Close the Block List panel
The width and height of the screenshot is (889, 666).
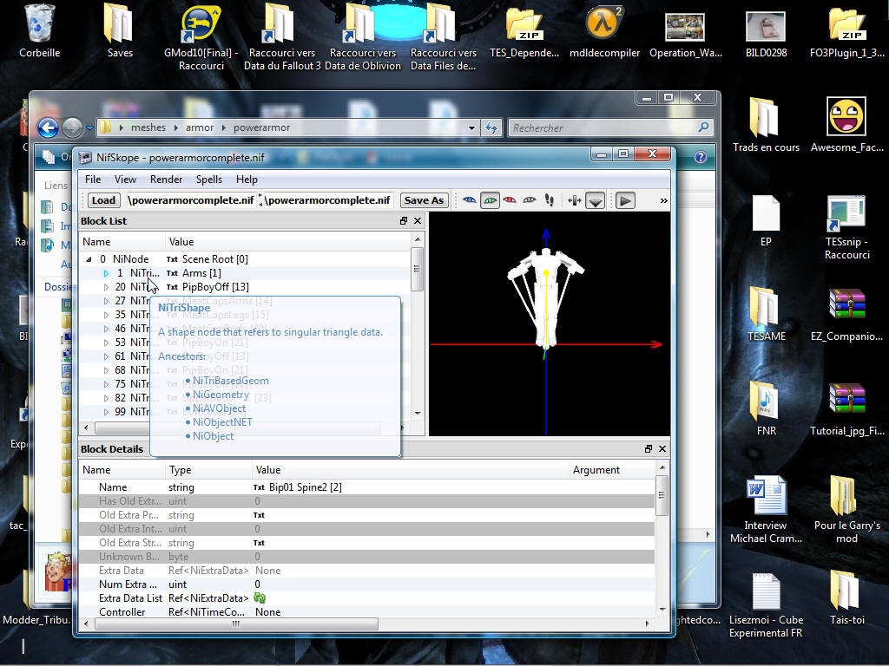[418, 221]
